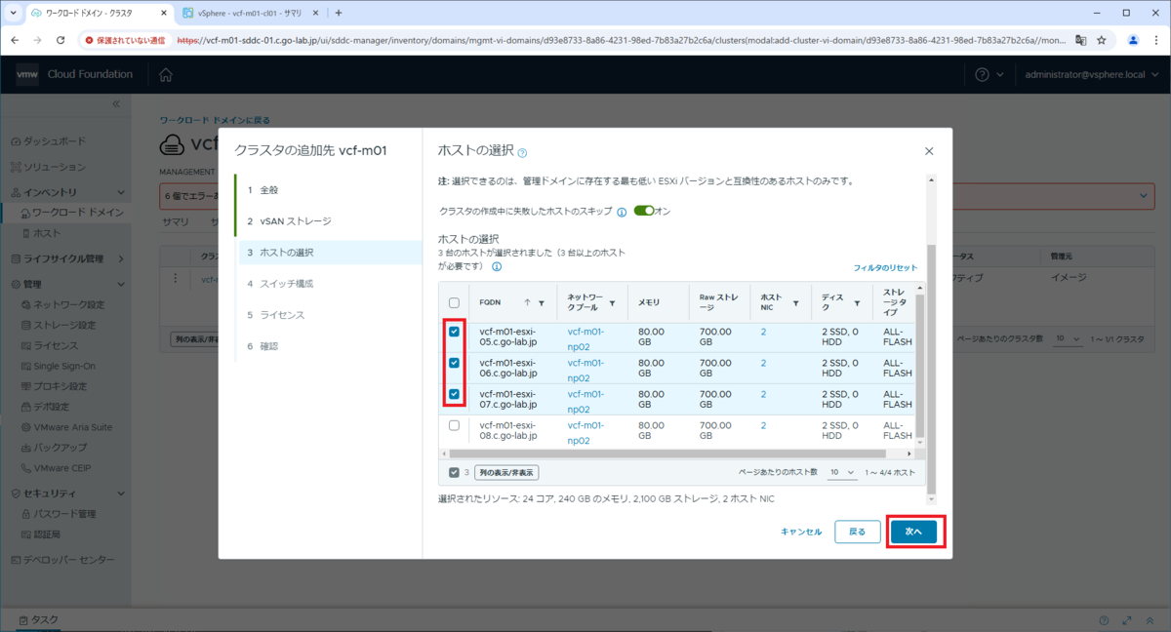
Task: Open row actions menu in cluster table
Action: [x=176, y=278]
